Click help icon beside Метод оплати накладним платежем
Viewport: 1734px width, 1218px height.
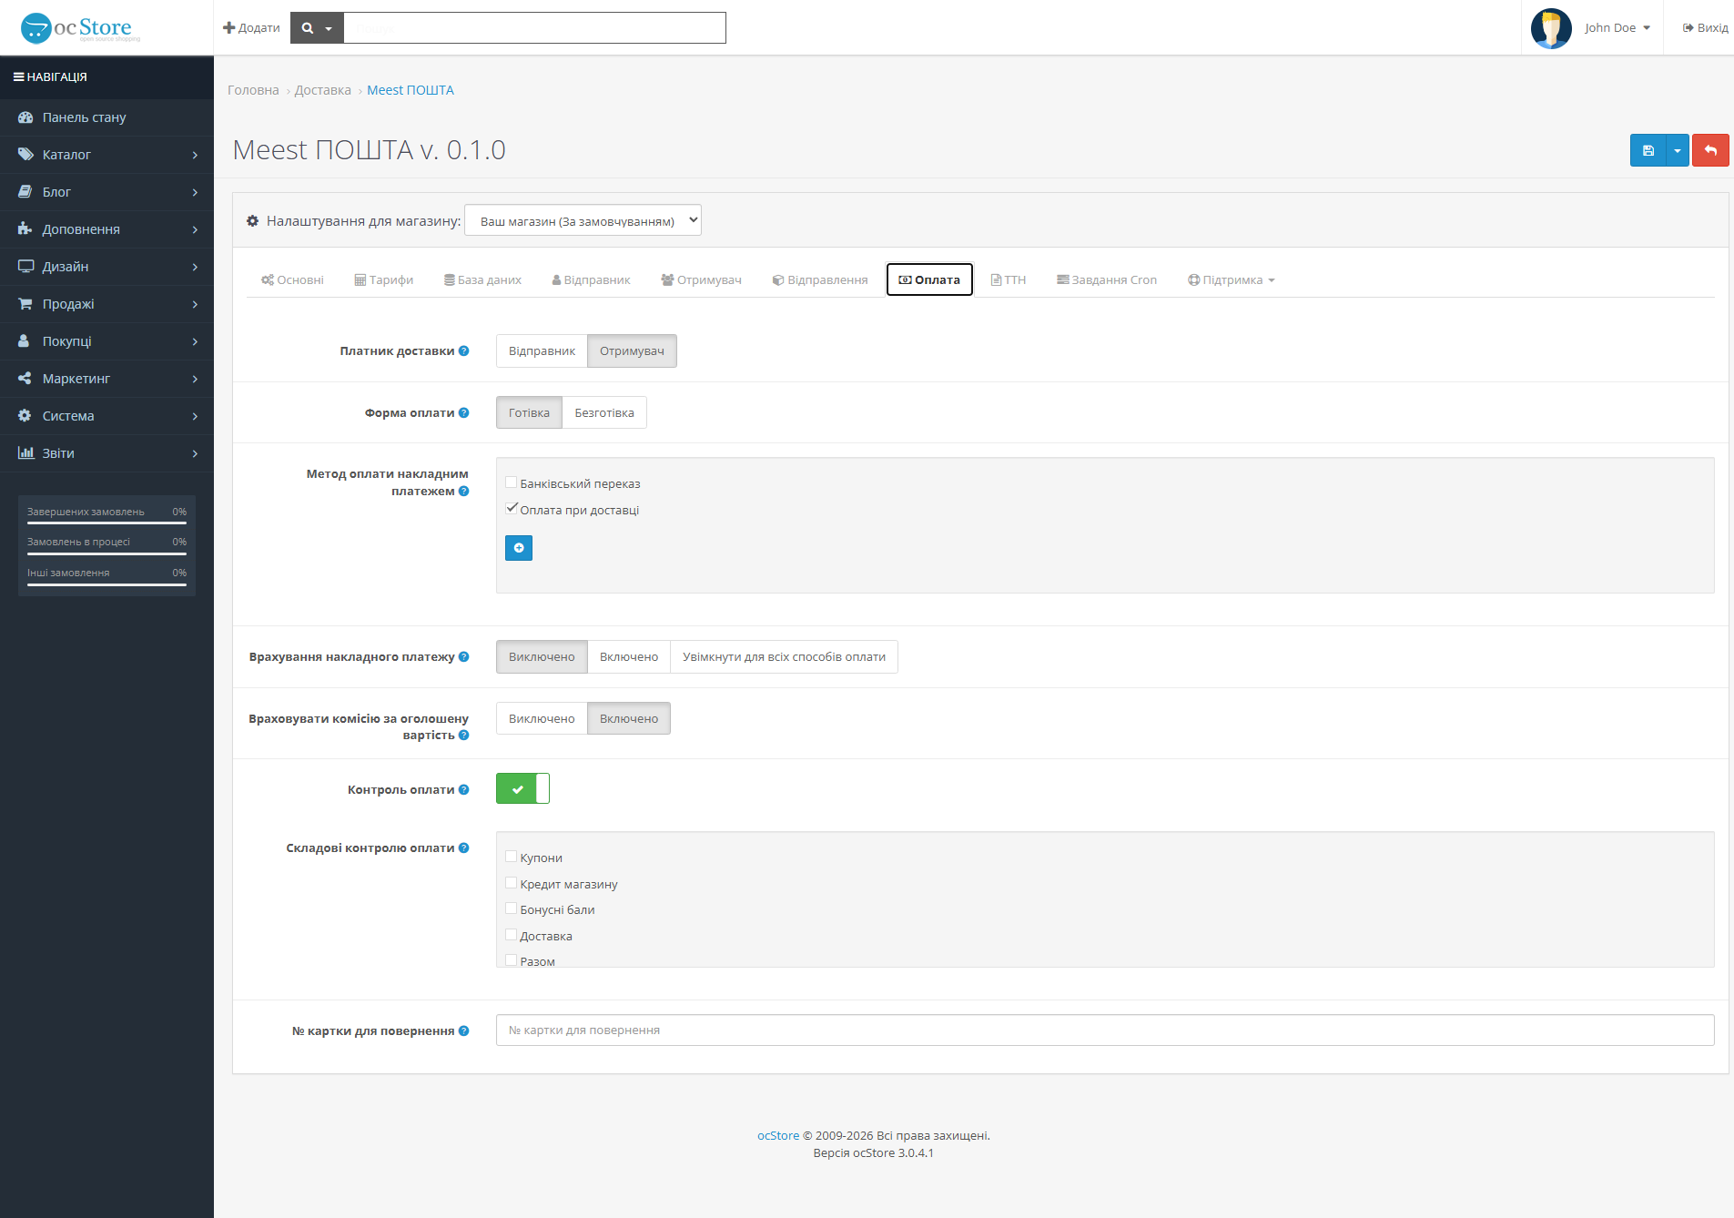[464, 491]
